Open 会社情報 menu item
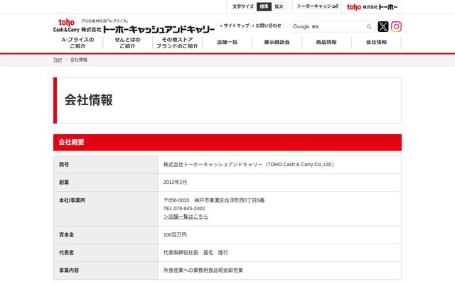Image resolution: width=455 pixels, height=284 pixels. click(376, 43)
